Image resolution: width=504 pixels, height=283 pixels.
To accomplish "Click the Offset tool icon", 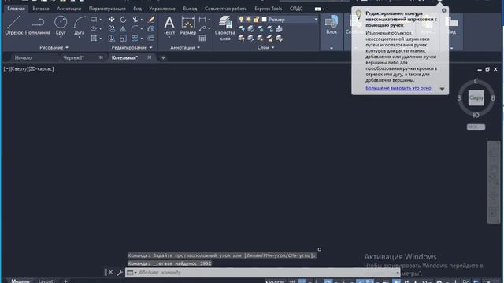I will [x=150, y=39].
